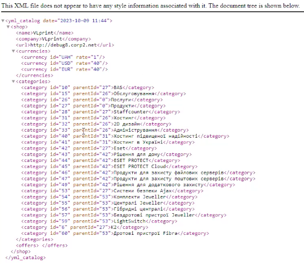Click the VLprint name element text
This screenshot has height=264, width=304.
43,33
